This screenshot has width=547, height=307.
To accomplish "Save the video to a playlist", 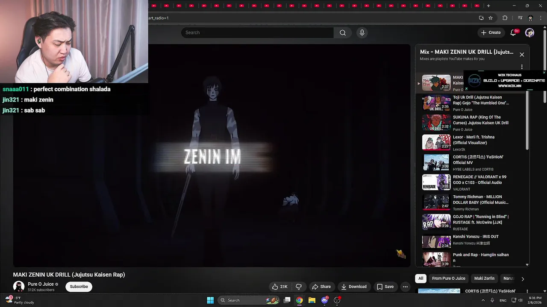I will point(385,287).
